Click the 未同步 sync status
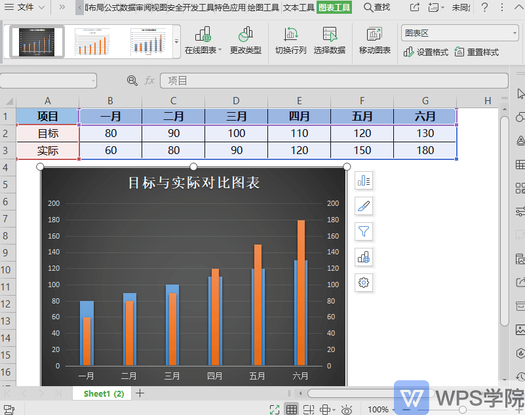The height and width of the screenshot is (415, 525). 461,7
